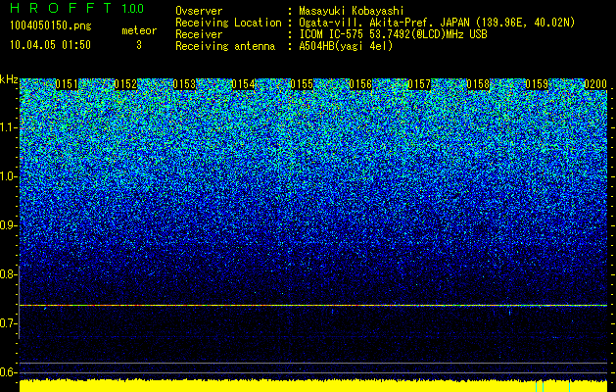Click the 0154 time marker
This screenshot has width=616, height=392.
coord(243,84)
